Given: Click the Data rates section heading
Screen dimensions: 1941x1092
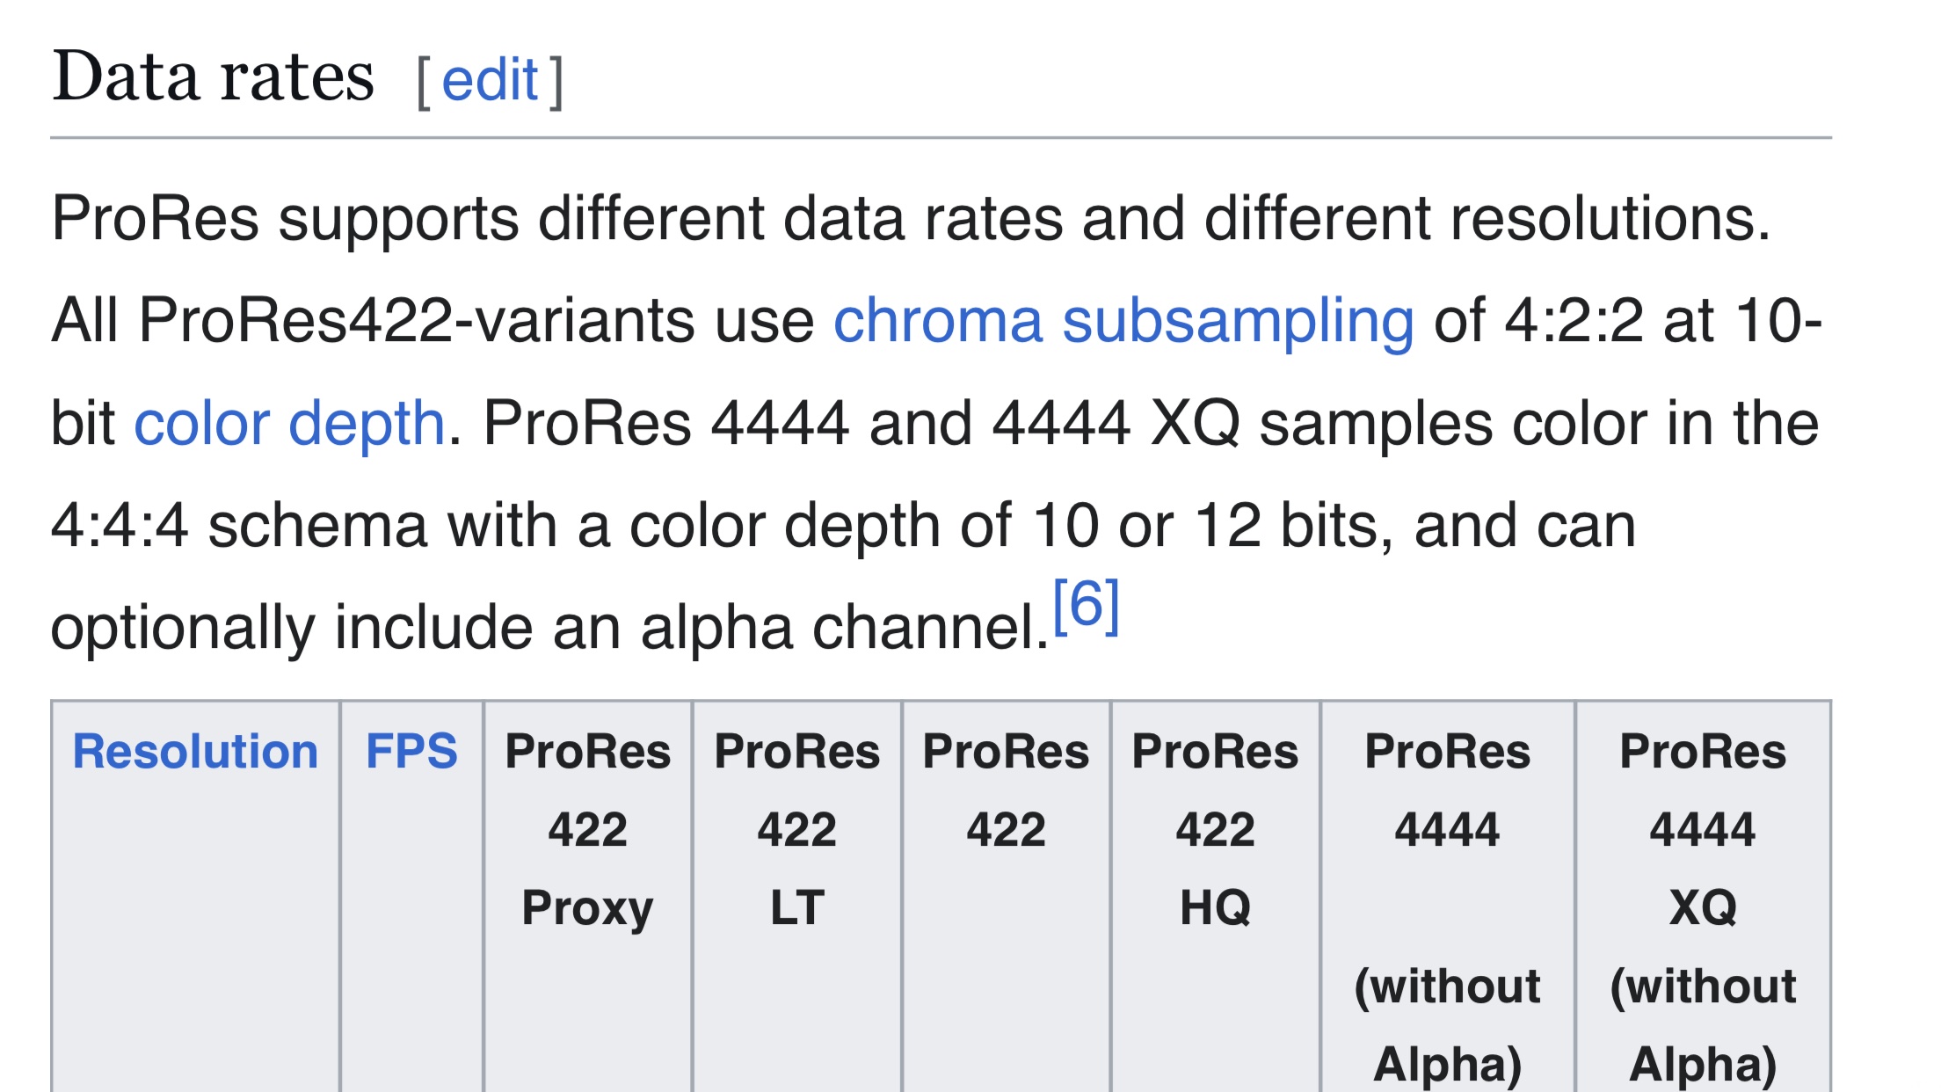Looking at the screenshot, I should 214,76.
